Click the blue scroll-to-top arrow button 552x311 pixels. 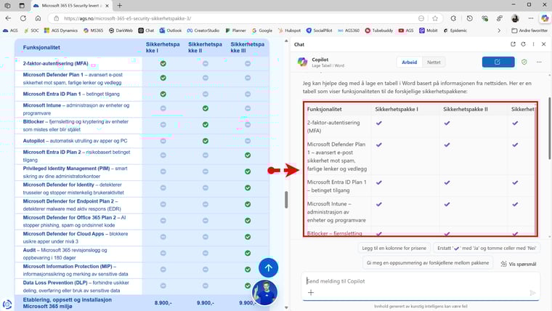coord(268,267)
